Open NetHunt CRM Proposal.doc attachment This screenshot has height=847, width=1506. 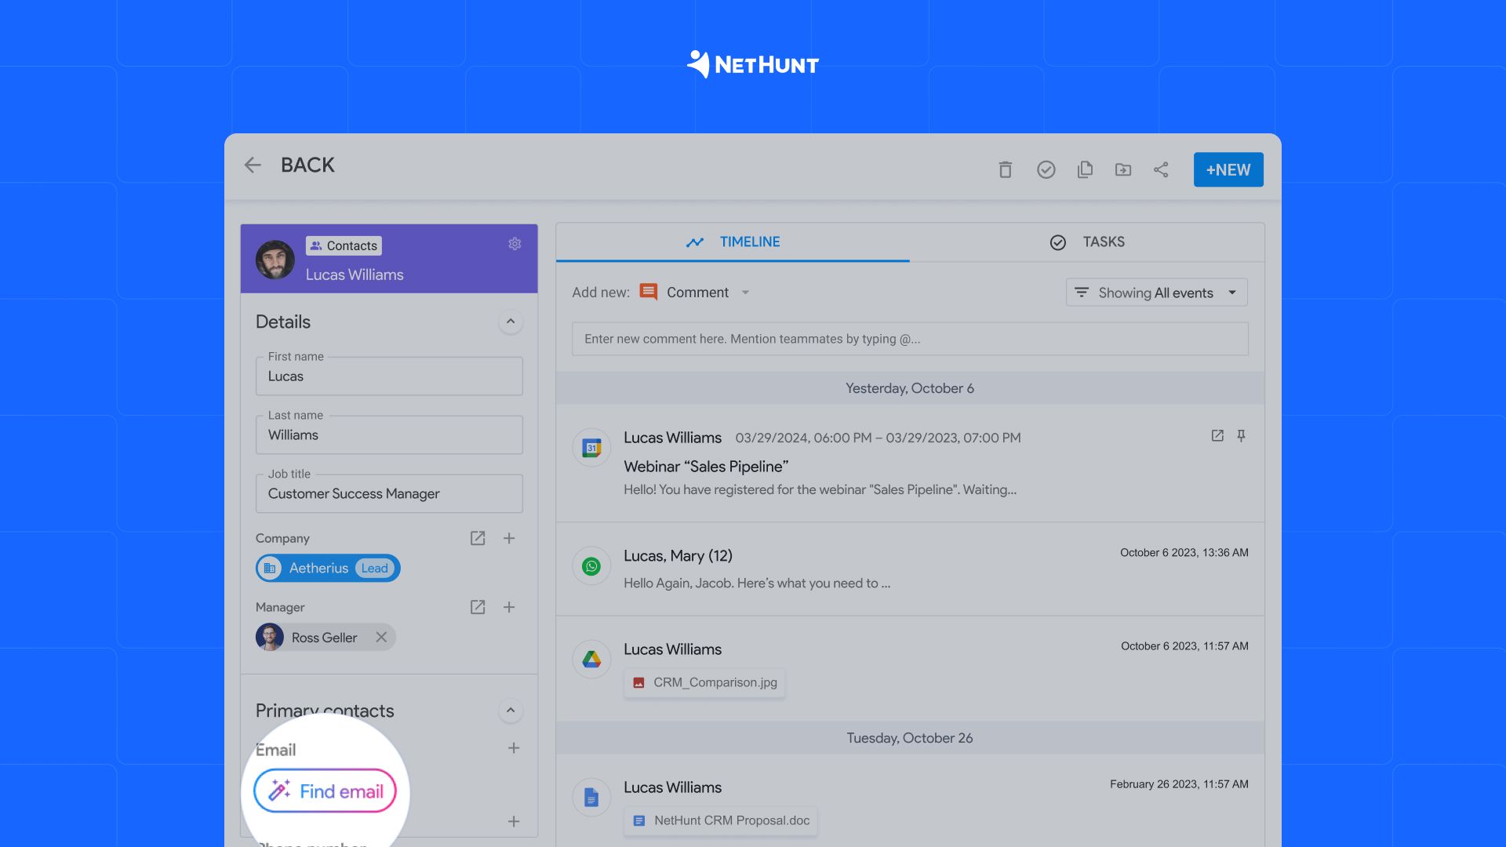pyautogui.click(x=721, y=820)
